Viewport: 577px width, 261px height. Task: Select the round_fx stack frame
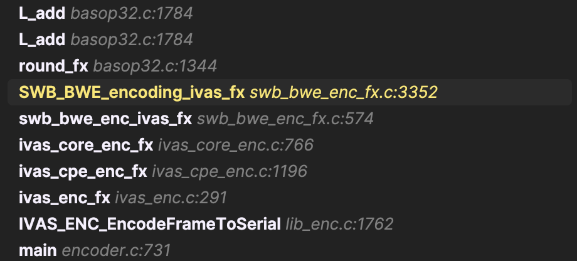(x=53, y=66)
